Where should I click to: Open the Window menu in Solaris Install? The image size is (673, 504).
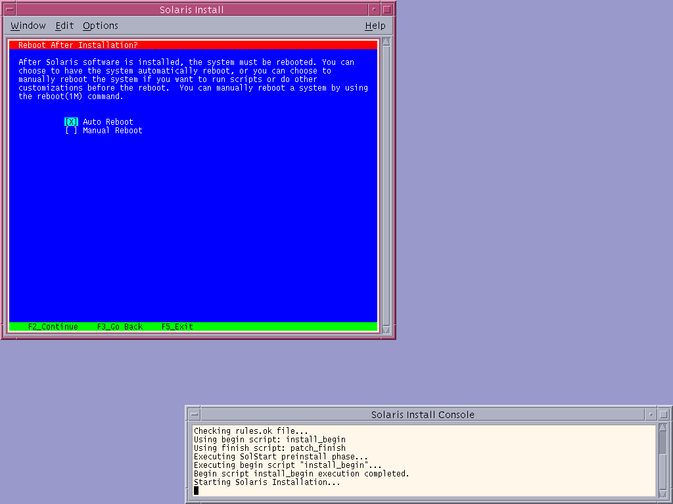28,26
